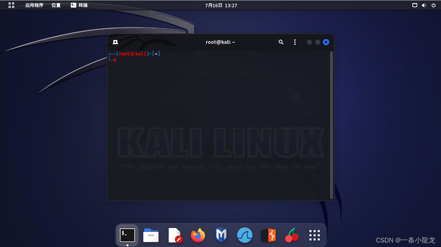Image resolution: width=441 pixels, height=247 pixels.
Task: Click the power icon in top bar
Action: 433,5
